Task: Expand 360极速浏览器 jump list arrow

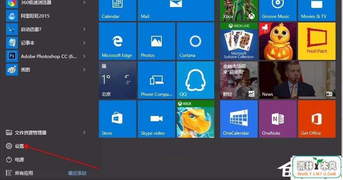Action: [84, 2]
